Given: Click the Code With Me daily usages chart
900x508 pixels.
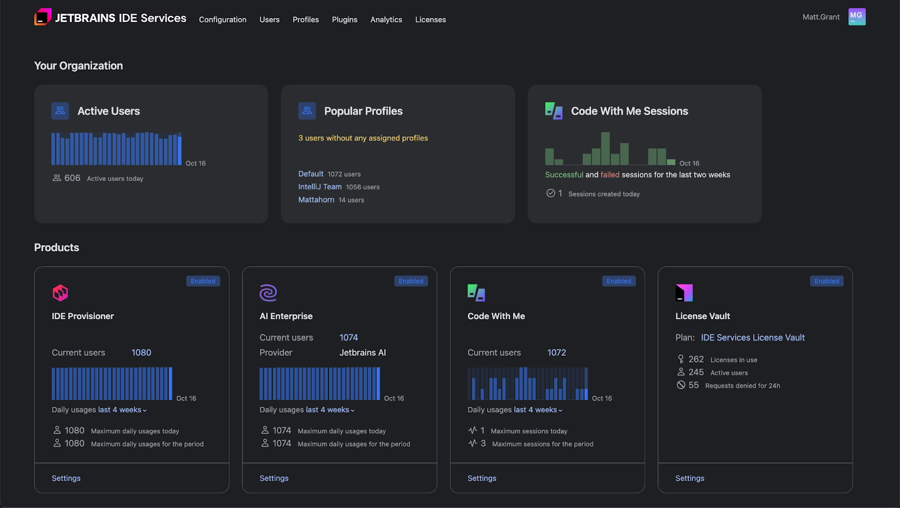Looking at the screenshot, I should (x=528, y=384).
